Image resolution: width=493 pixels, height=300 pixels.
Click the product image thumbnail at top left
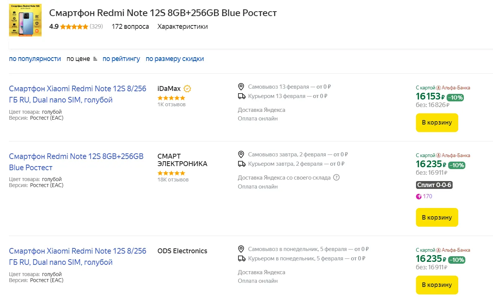pyautogui.click(x=25, y=20)
